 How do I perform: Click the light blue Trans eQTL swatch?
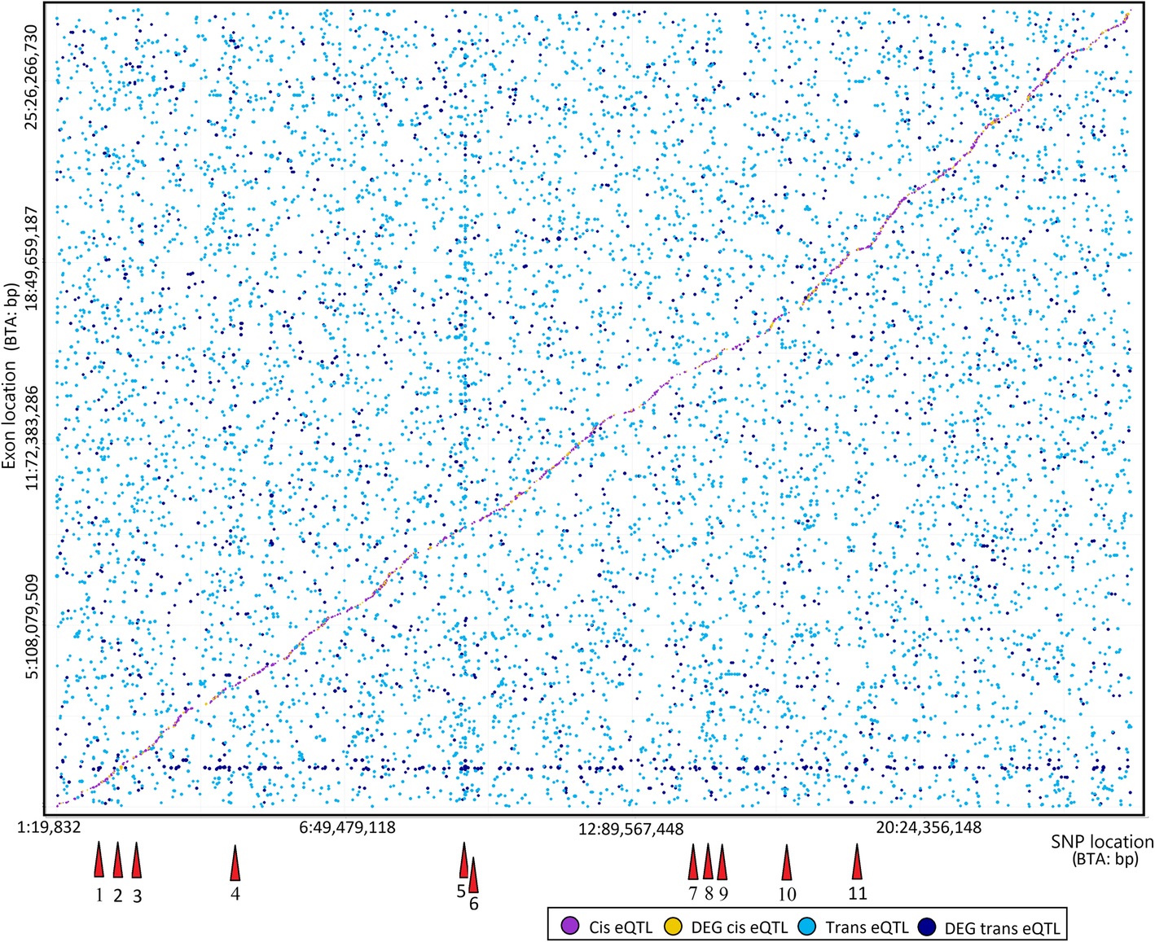pos(807,926)
